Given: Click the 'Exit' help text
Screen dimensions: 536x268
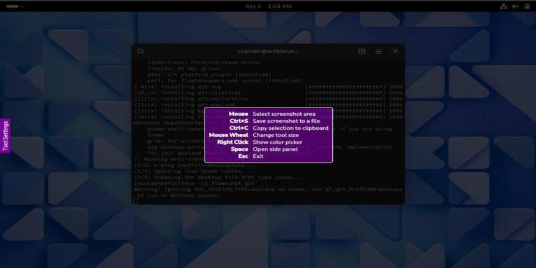Looking at the screenshot, I should point(258,156).
